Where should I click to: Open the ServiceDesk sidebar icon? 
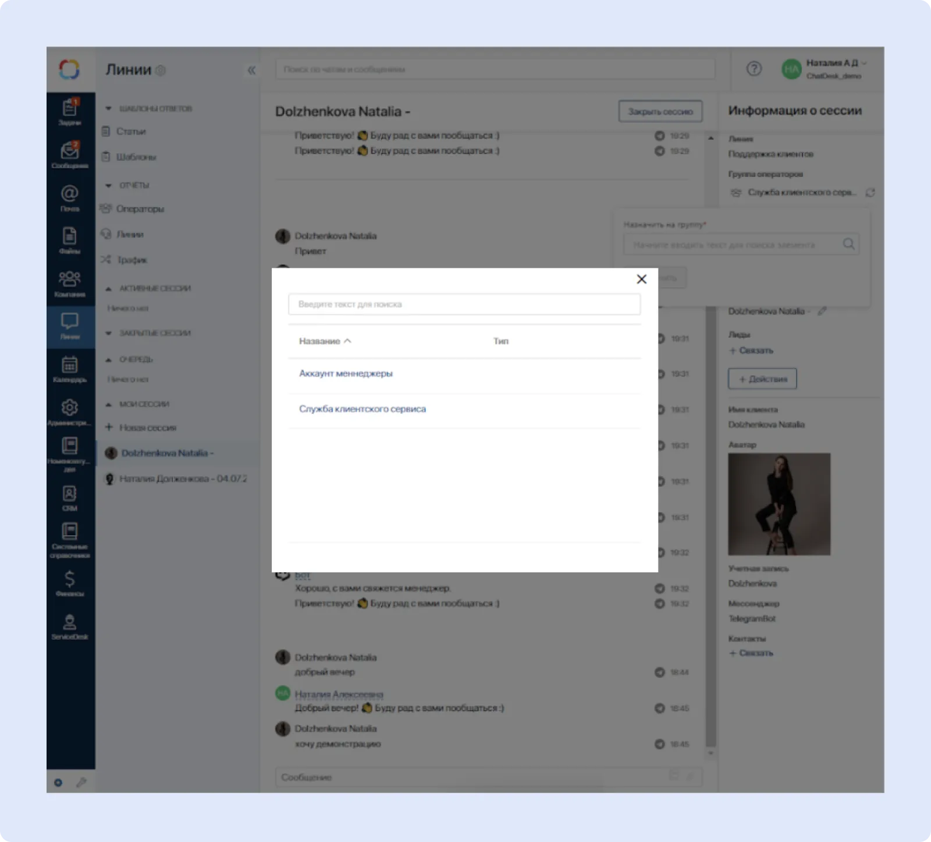pos(69,626)
